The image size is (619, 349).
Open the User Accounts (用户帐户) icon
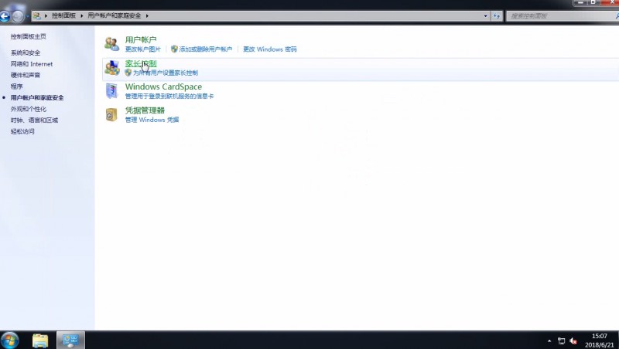point(112,44)
